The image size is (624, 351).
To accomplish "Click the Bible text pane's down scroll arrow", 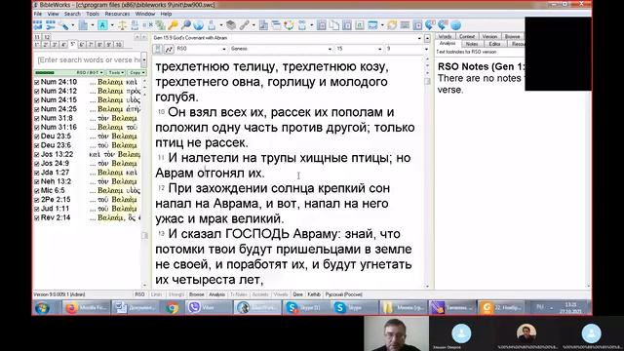I will point(427,286).
